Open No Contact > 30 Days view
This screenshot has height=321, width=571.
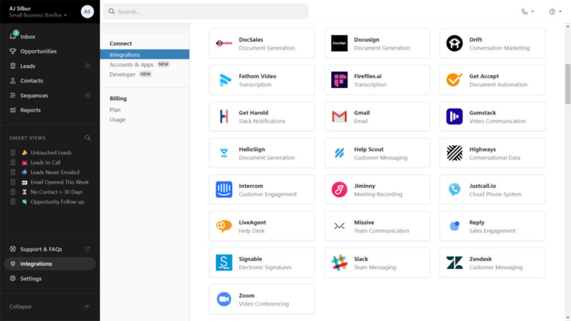tap(56, 192)
